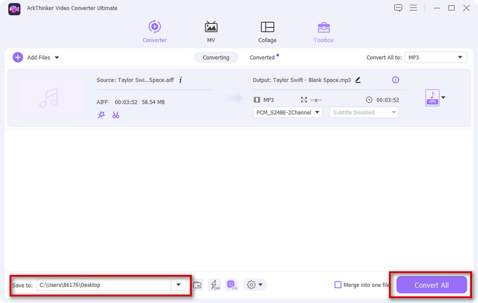
Task: Expand the Add Files dropdown arrow
Action: pyautogui.click(x=57, y=57)
